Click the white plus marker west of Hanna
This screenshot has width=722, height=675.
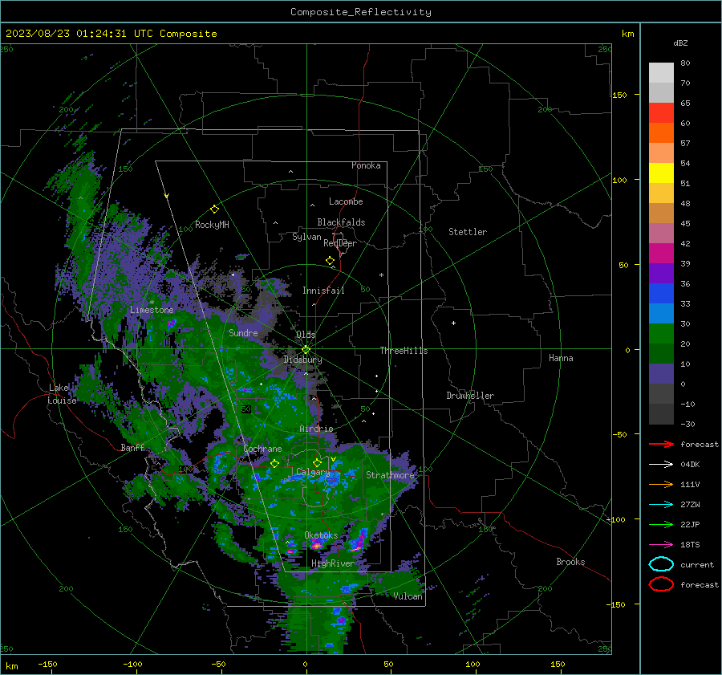coord(453,323)
